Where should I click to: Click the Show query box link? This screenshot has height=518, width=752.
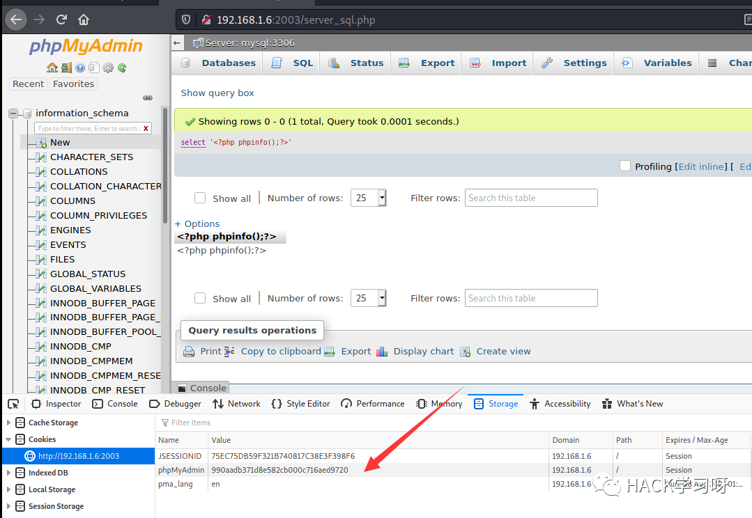point(217,93)
